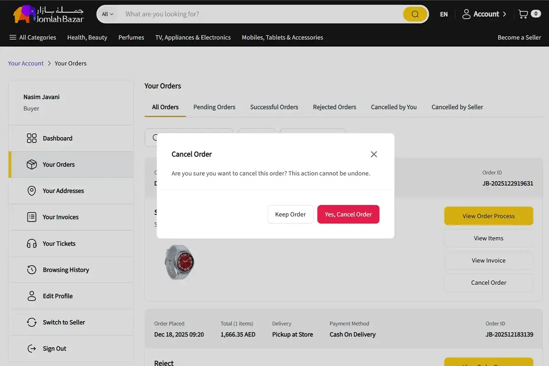Open Dashboard from the sidebar
Image resolution: width=549 pixels, height=366 pixels.
[57, 138]
